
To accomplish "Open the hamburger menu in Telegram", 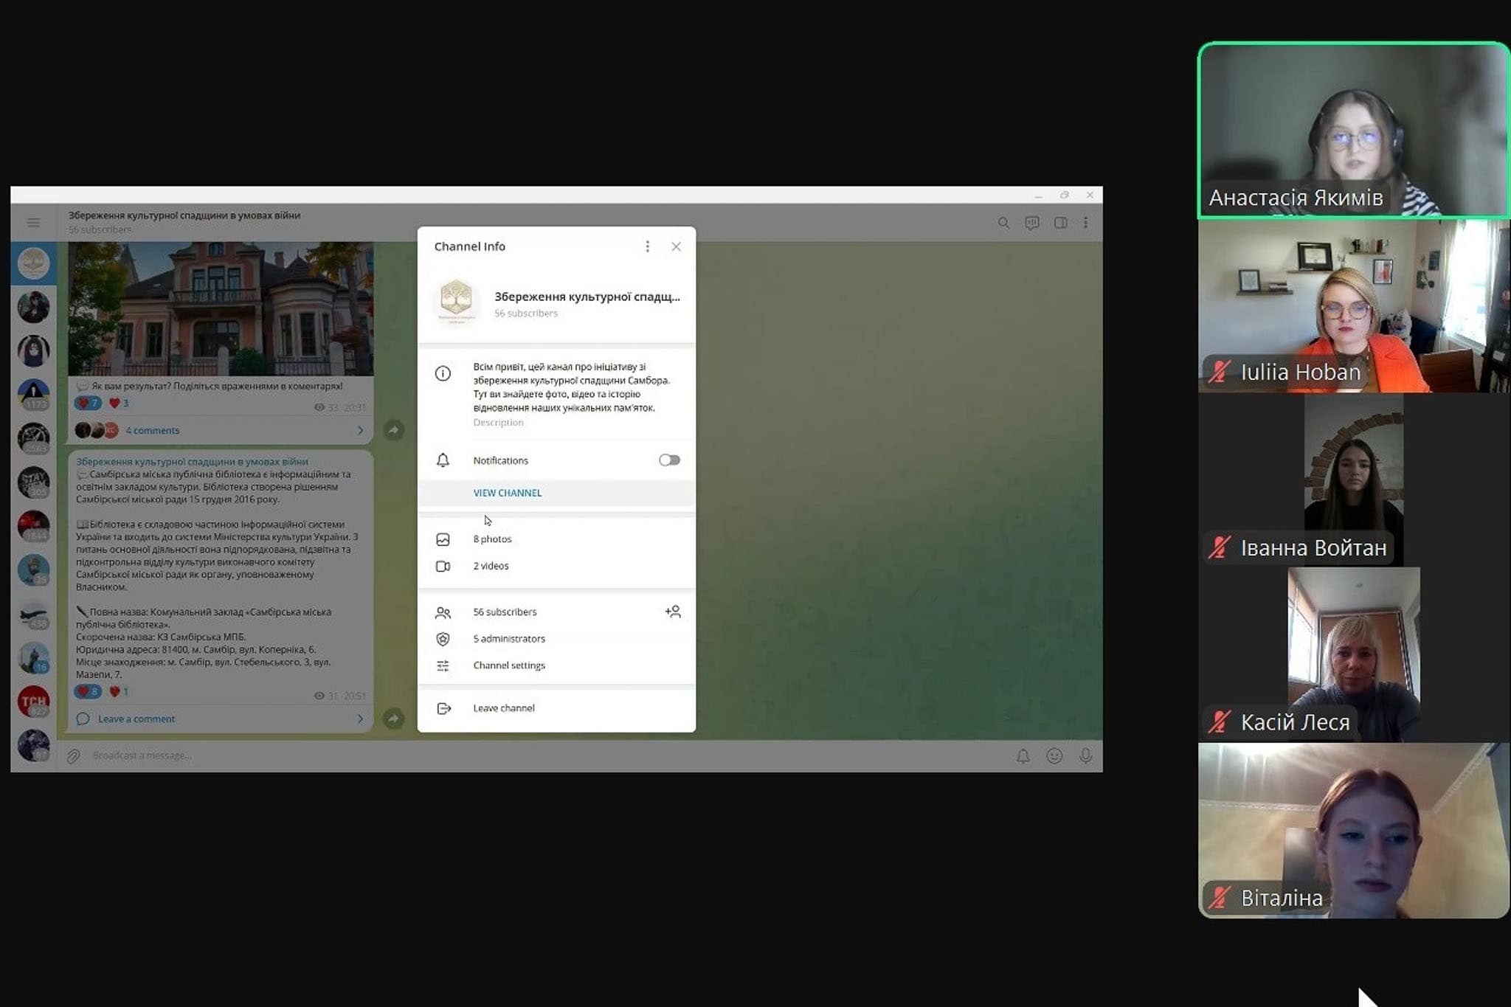I will (33, 222).
